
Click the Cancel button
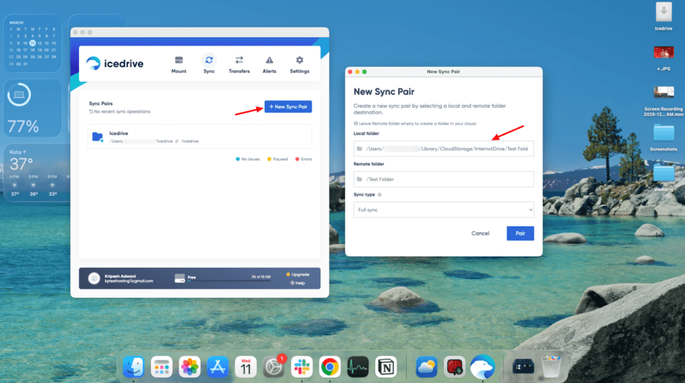[x=480, y=234]
